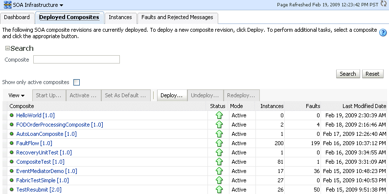This screenshot has width=389, height=194.
Task: Click green dot beside FabricTestSimple
Action: pyautogui.click(x=11, y=180)
